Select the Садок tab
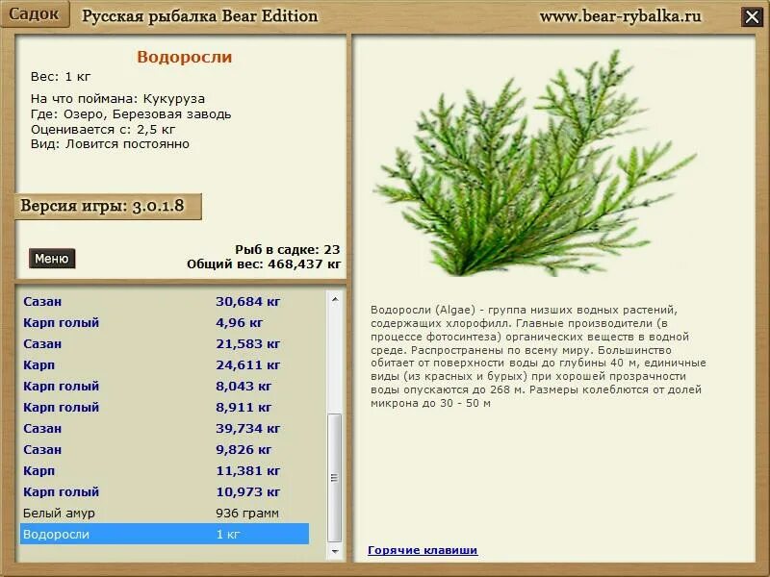Viewport: 770px width, 577px height. point(34,14)
